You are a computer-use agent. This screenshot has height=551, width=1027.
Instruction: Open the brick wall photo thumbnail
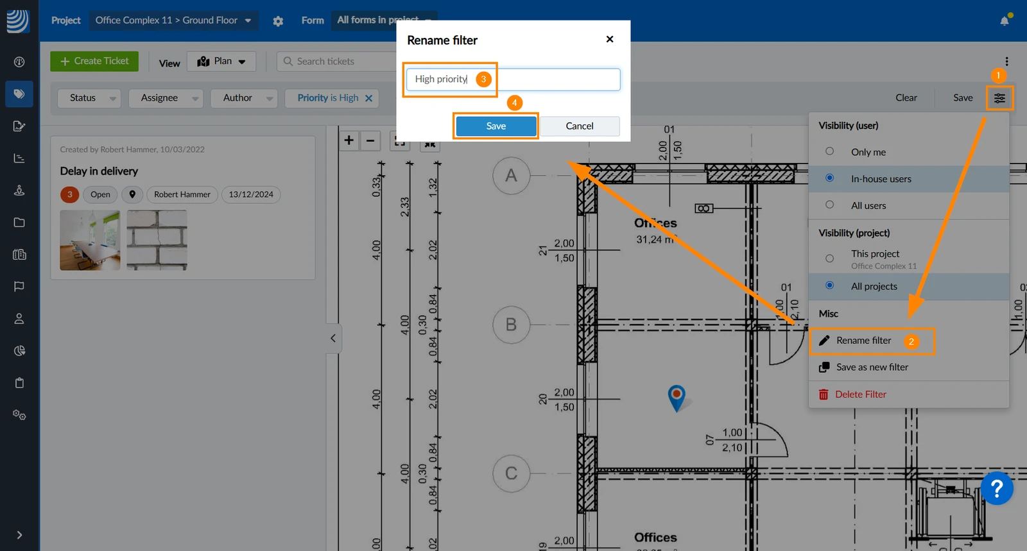pyautogui.click(x=157, y=241)
